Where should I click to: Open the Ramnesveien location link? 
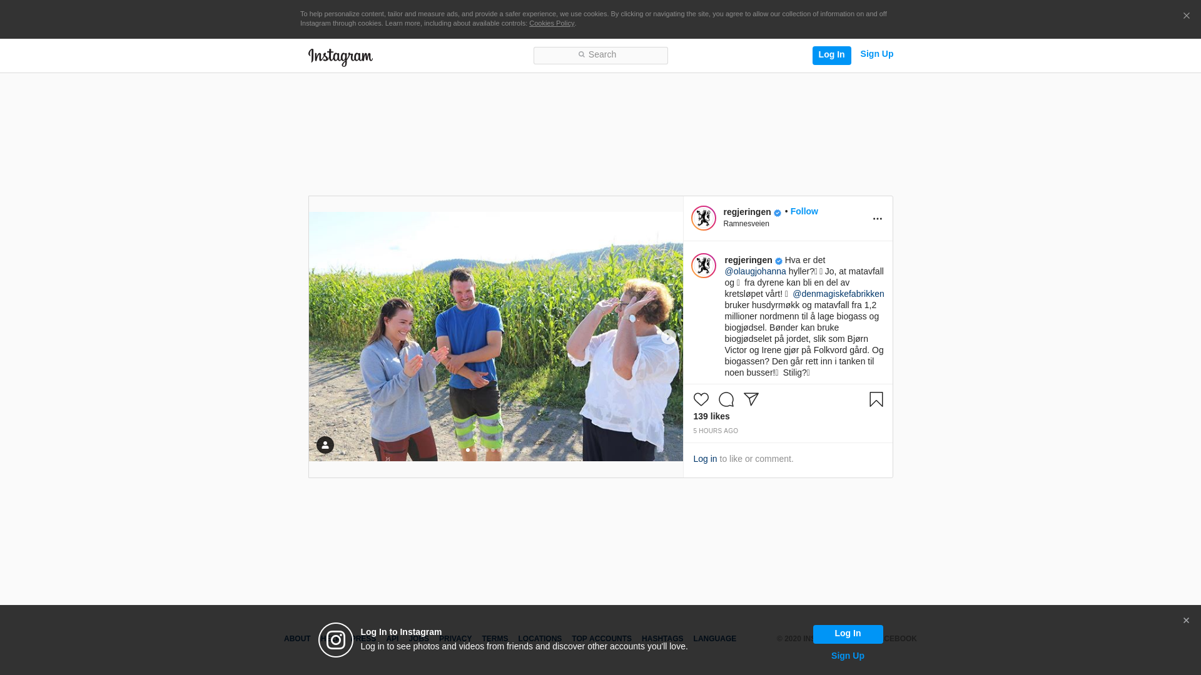click(746, 224)
